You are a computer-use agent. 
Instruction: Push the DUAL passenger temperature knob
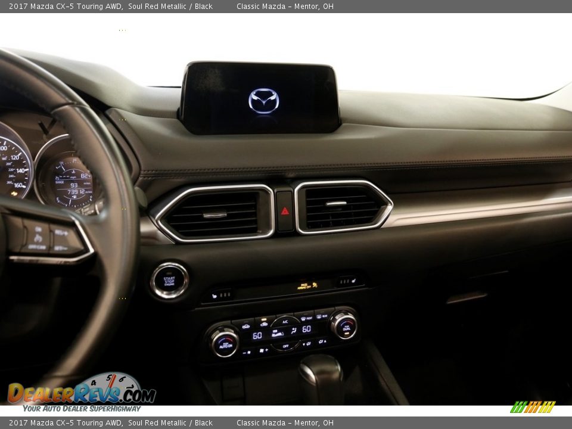click(344, 325)
